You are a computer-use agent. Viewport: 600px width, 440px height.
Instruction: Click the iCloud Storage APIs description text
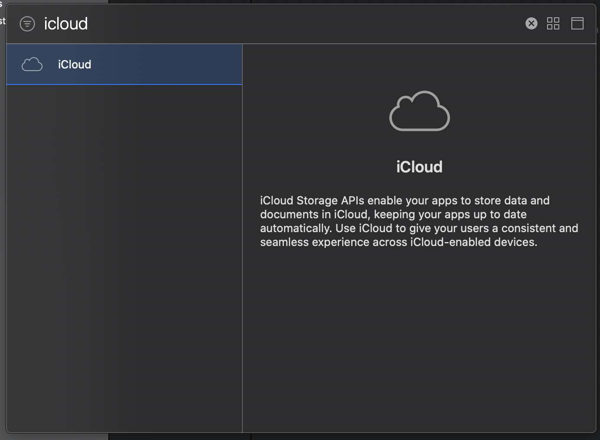tap(419, 221)
